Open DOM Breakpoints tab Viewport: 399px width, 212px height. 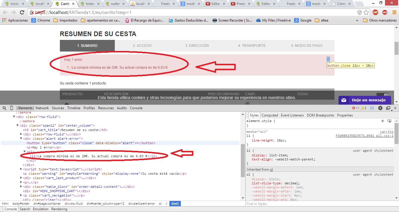(320, 115)
